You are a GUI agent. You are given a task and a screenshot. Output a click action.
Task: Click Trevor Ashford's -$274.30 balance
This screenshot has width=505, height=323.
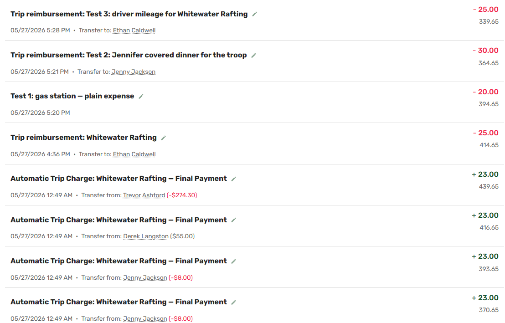point(182,195)
